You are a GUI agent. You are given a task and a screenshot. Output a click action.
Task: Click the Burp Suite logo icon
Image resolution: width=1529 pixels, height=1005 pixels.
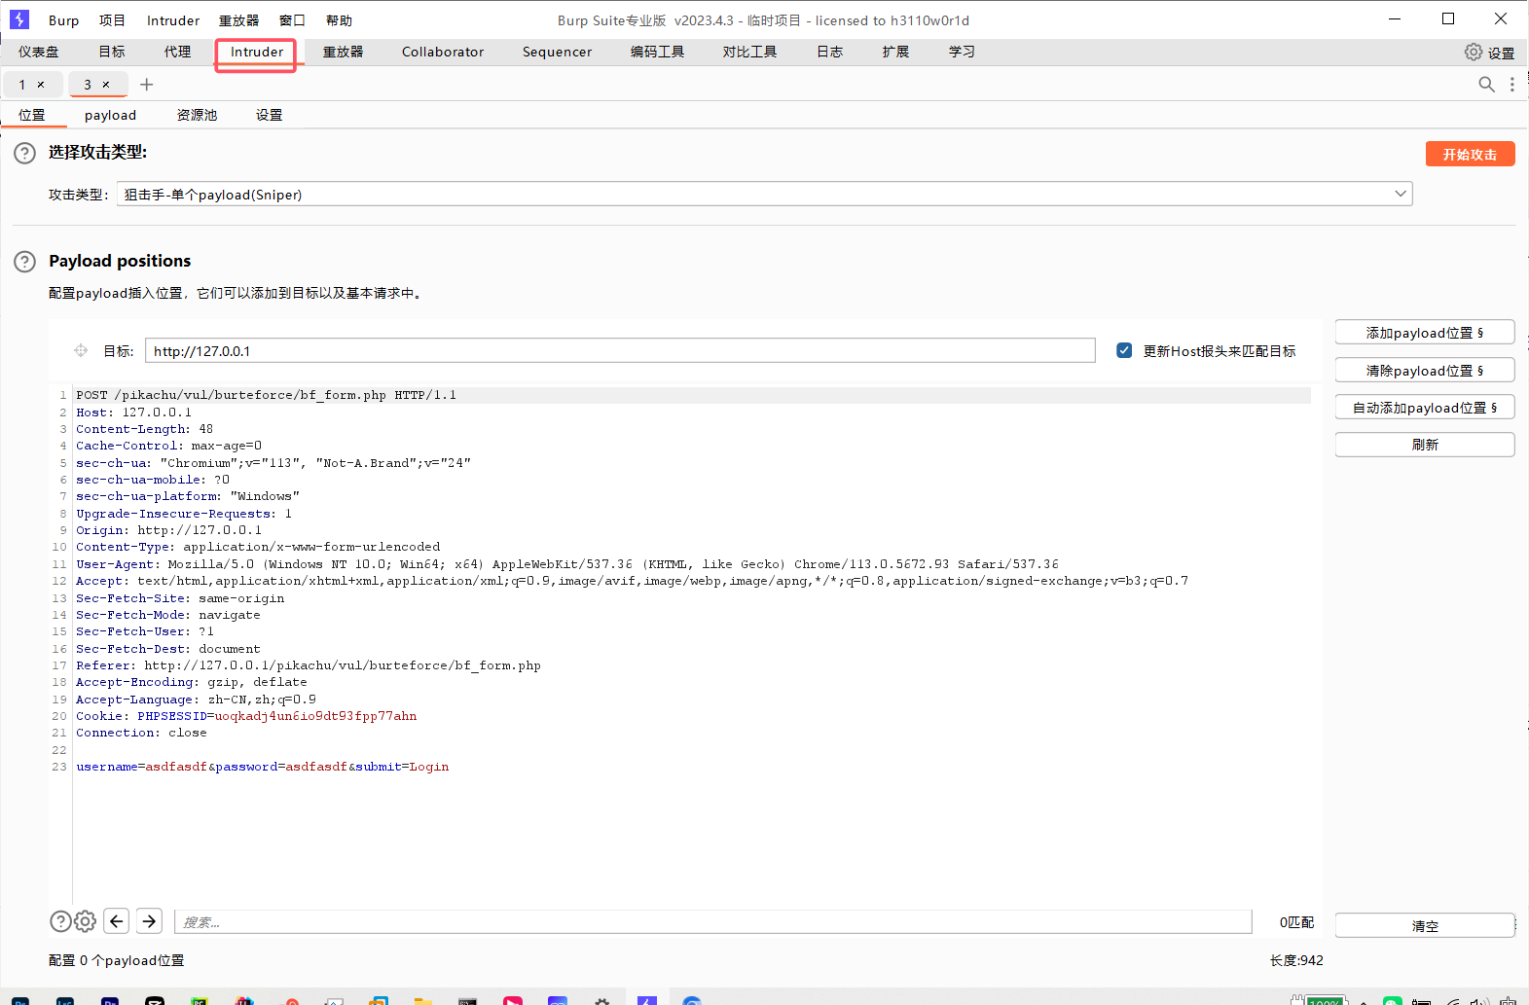pyautogui.click(x=19, y=19)
